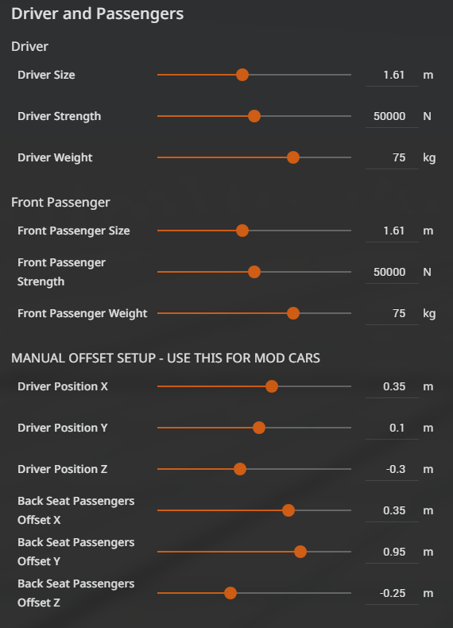Click the Driver Position X slider handle
Screen dimensions: 453x628
pos(272,386)
